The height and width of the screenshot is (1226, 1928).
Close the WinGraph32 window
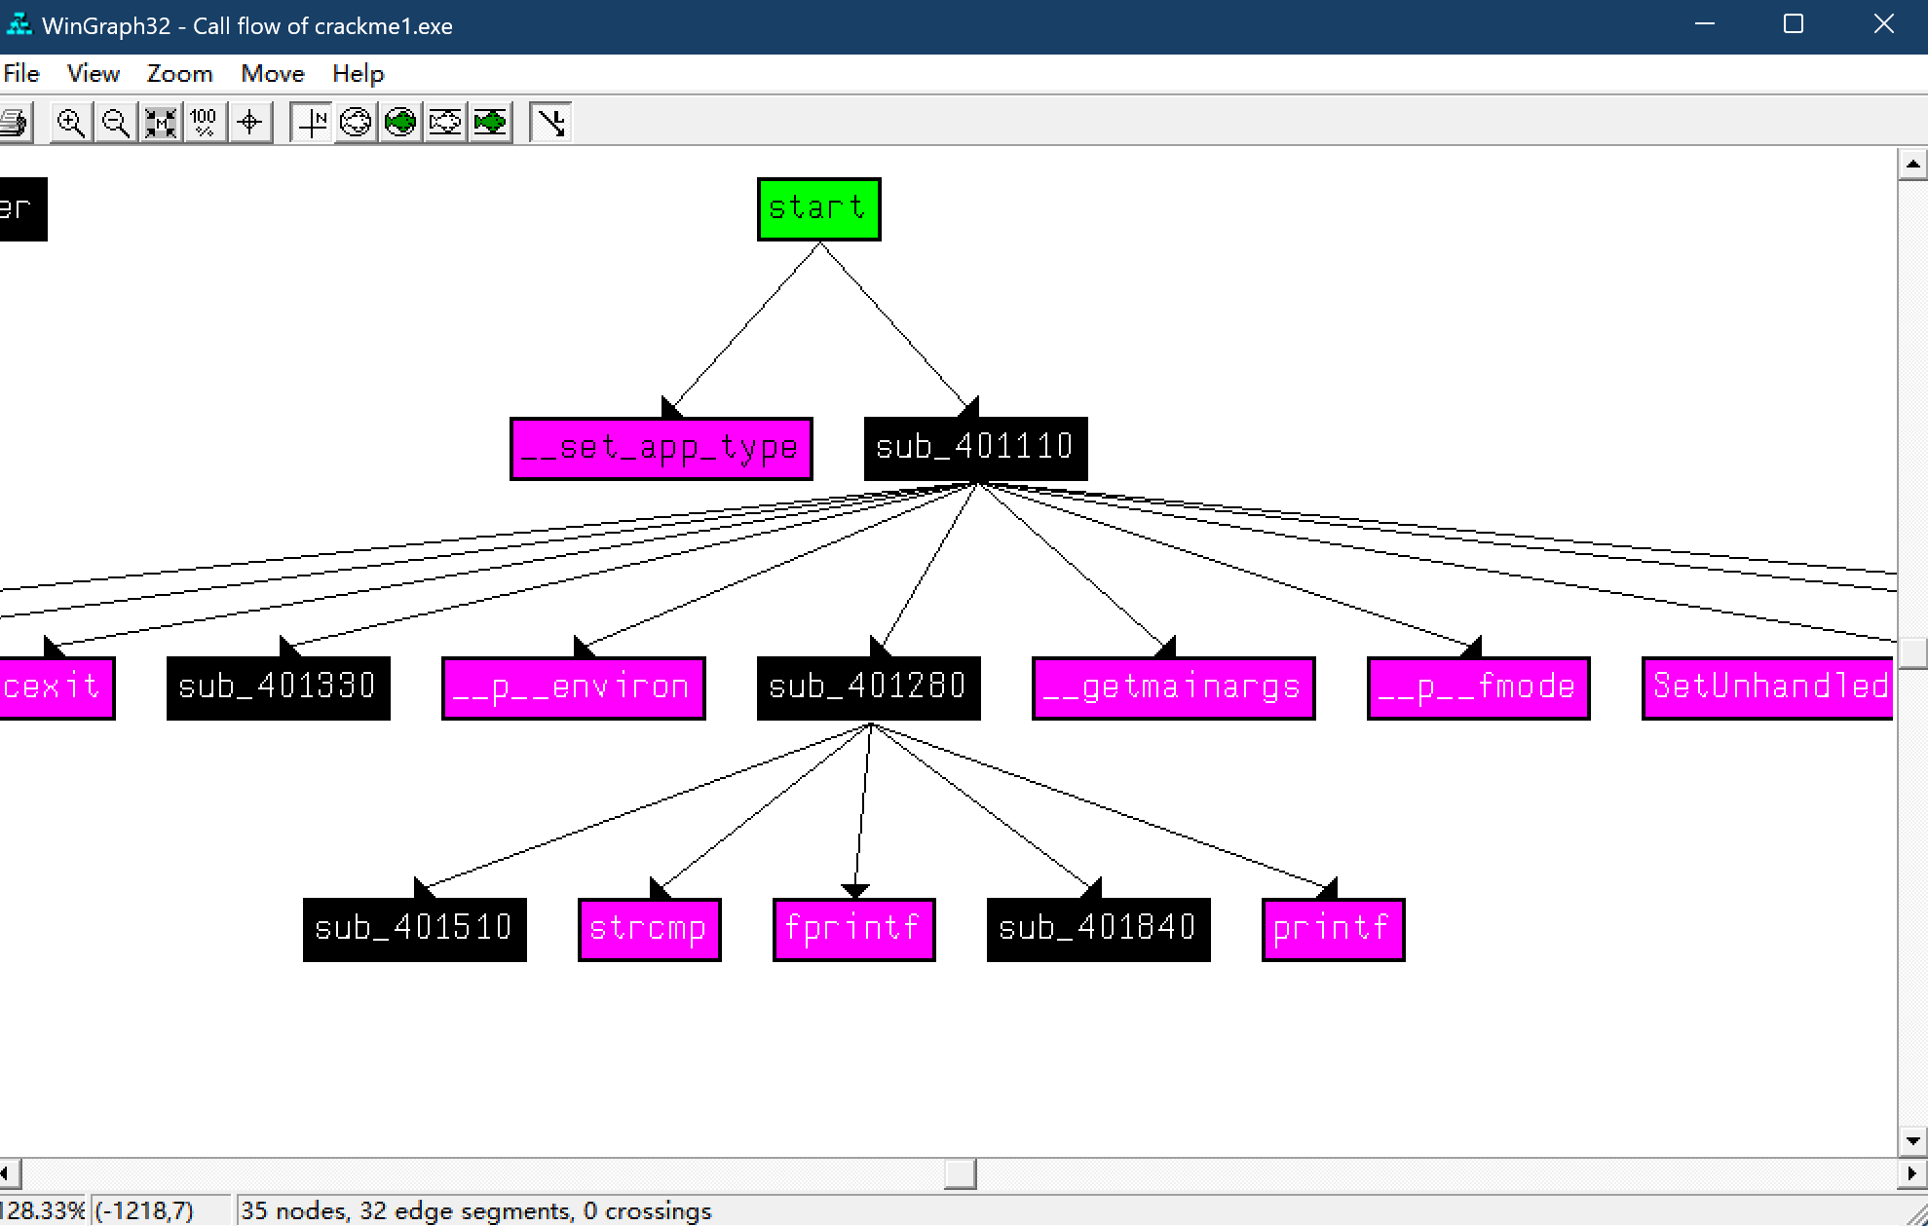pos(1883,25)
